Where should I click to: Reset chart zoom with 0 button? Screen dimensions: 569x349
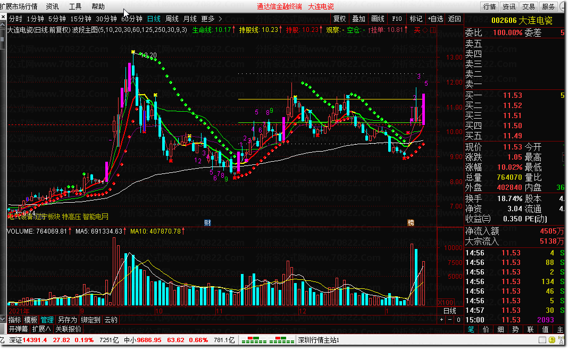click(x=458, y=320)
